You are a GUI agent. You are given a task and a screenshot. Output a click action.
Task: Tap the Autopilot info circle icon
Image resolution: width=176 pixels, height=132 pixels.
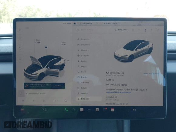point(116,97)
